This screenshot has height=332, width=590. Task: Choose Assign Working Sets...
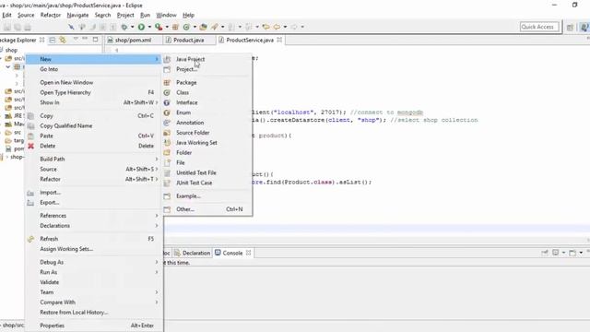click(x=94, y=249)
